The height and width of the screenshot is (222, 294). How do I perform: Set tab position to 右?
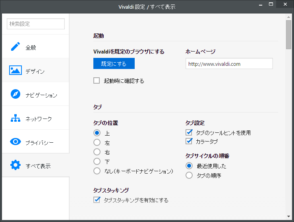tap(97, 152)
